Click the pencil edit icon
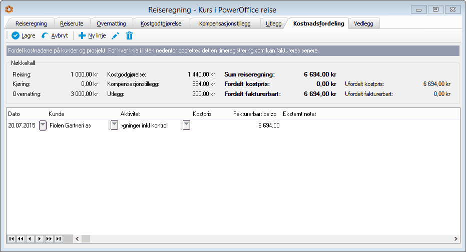The height and width of the screenshot is (252, 466). 115,36
